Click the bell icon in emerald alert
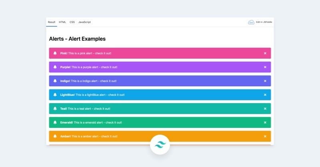The width and height of the screenshot is (320, 167). click(x=55, y=122)
